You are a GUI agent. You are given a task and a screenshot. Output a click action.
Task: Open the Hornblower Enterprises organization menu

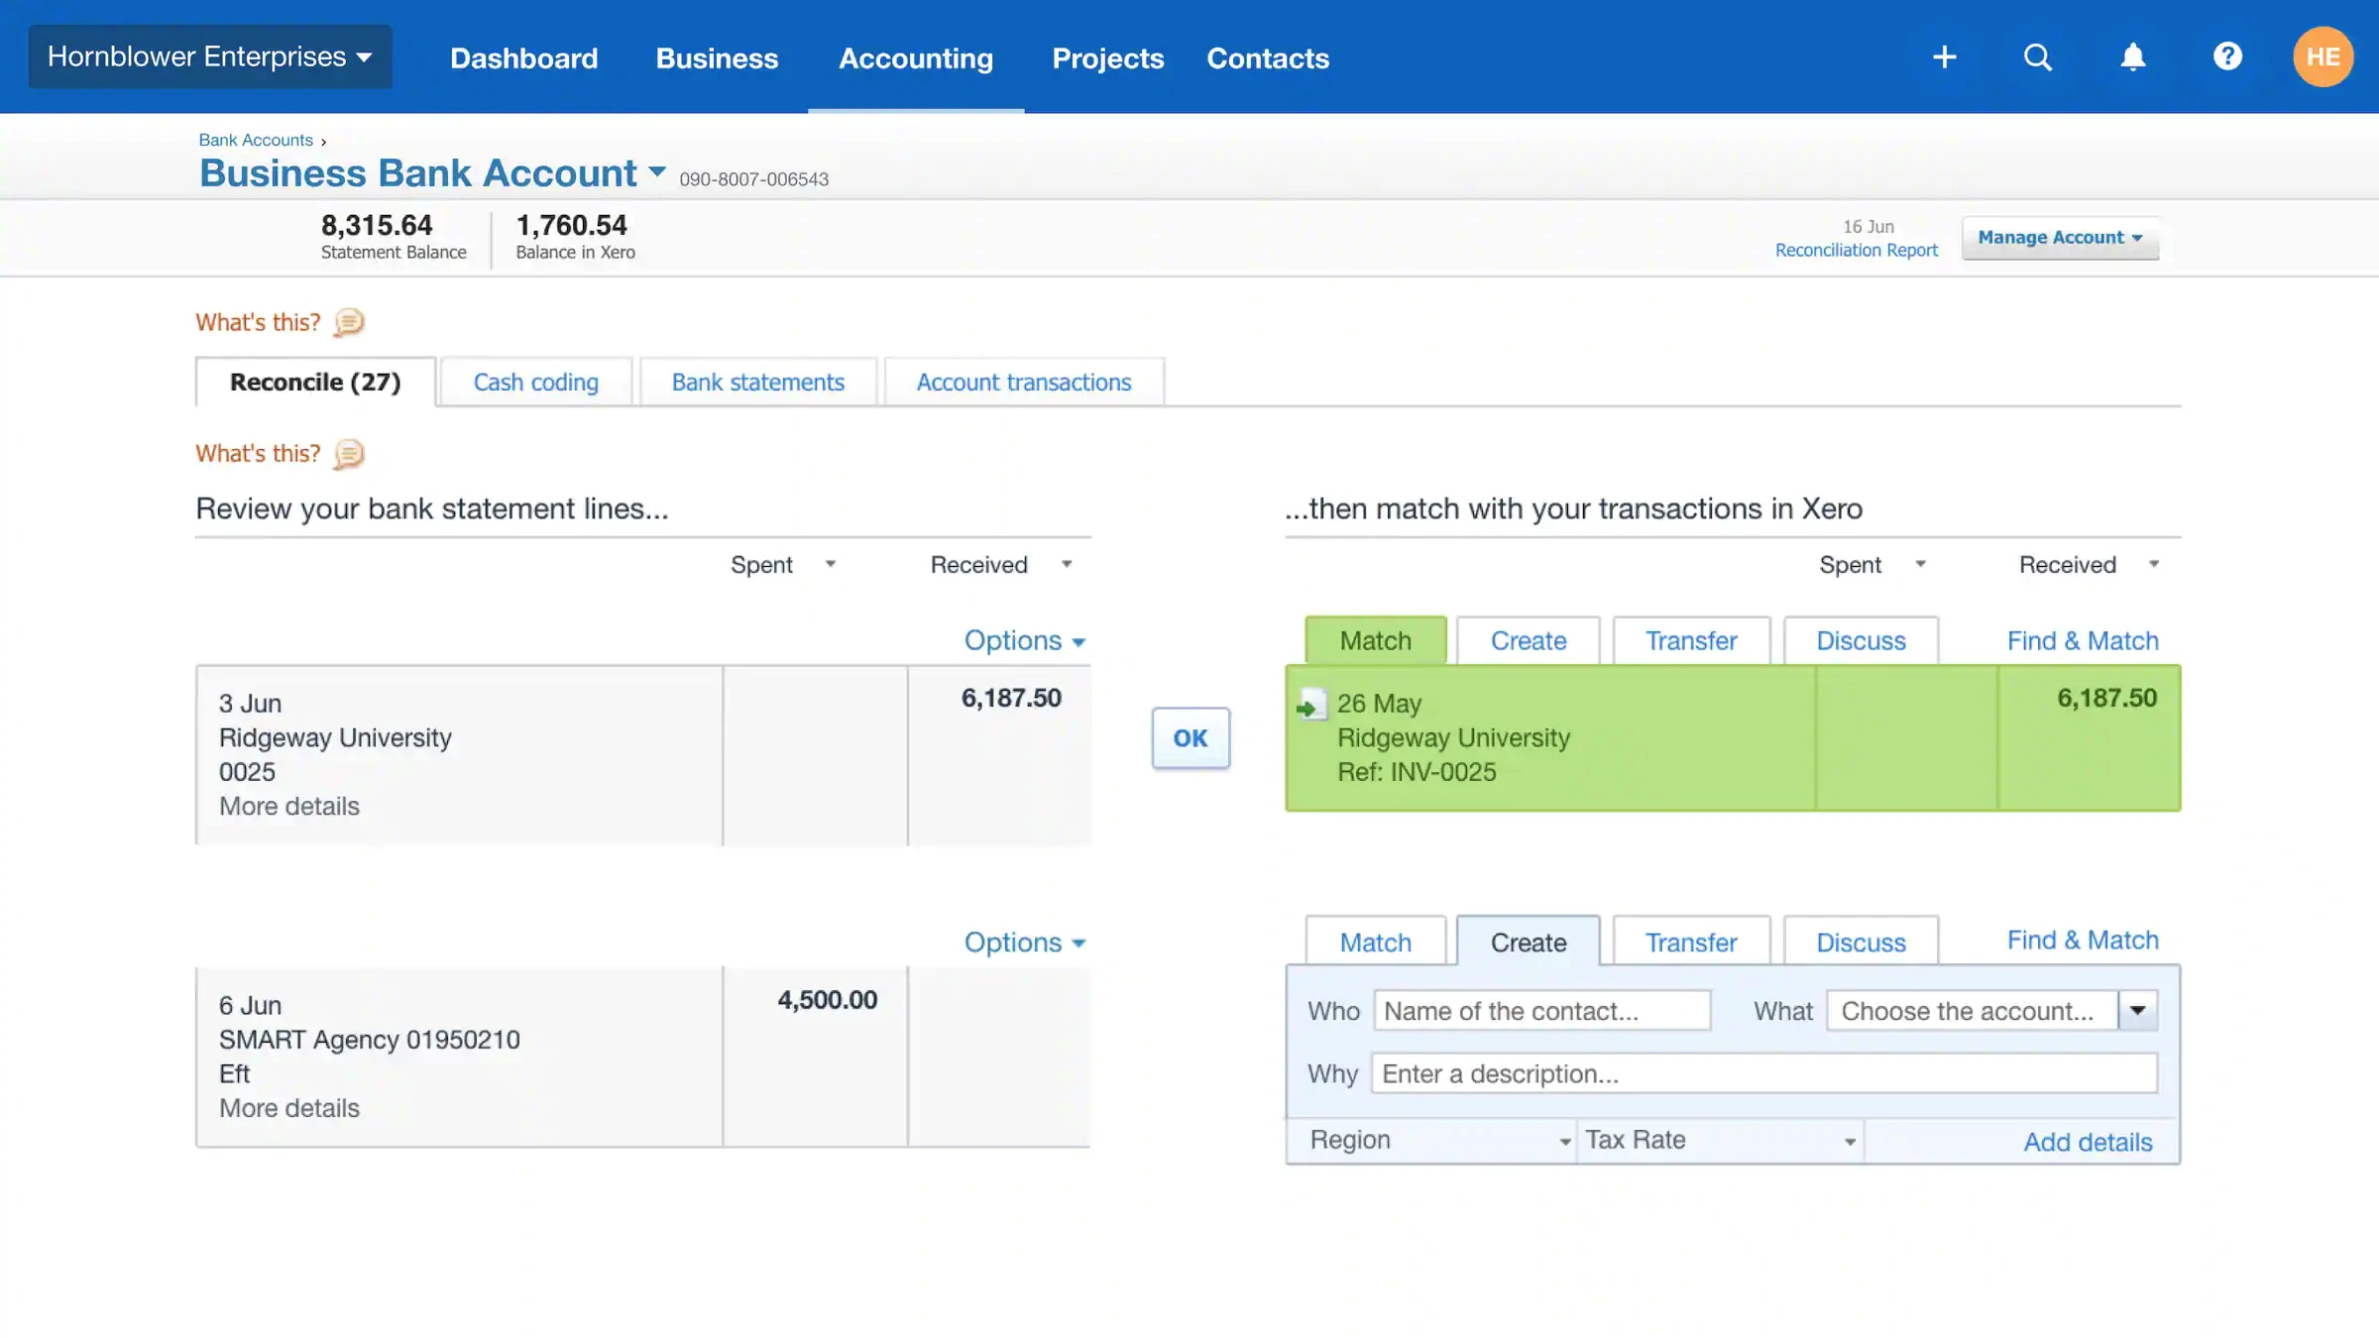coord(209,56)
